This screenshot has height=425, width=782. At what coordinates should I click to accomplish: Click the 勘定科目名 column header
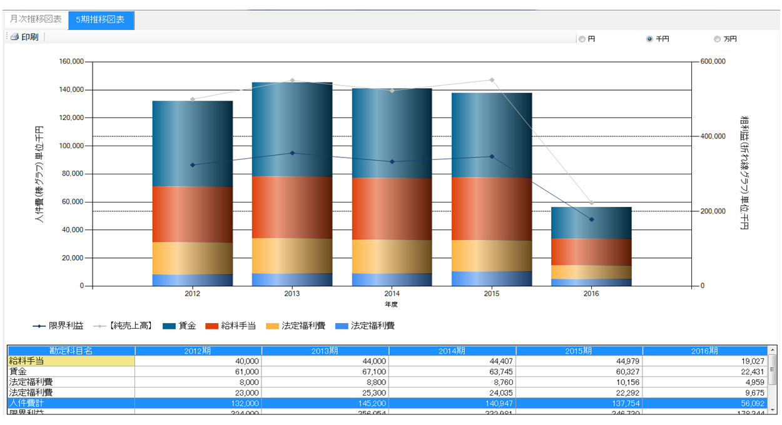[71, 351]
